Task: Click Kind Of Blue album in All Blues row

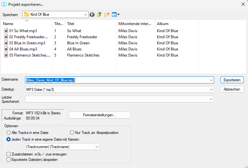Action: coord(167,49)
